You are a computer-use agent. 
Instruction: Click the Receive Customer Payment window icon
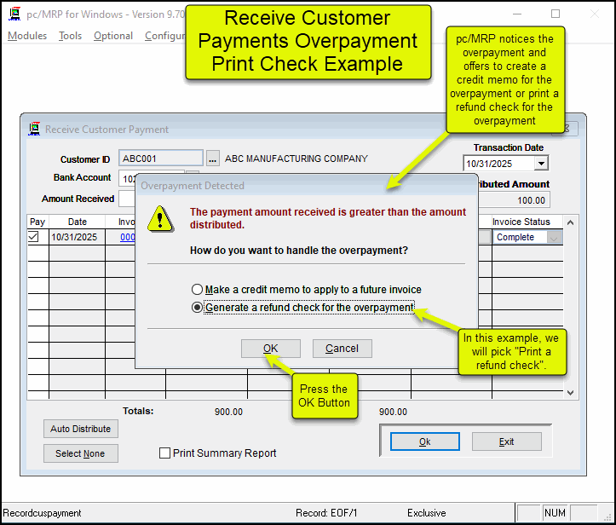[x=34, y=130]
